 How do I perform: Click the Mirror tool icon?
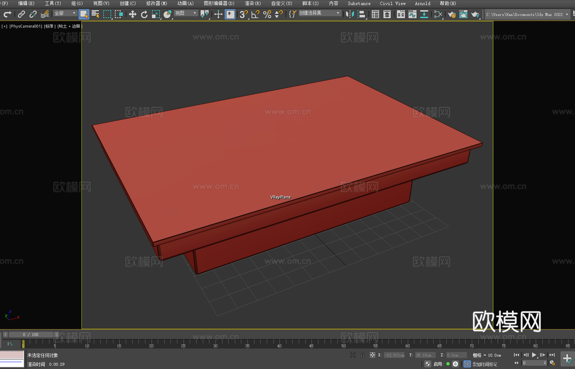coord(350,14)
